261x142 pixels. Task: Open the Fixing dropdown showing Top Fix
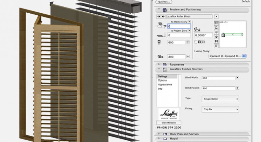220,109
